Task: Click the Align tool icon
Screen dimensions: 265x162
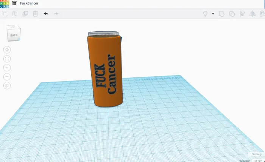Action: pyautogui.click(x=242, y=14)
